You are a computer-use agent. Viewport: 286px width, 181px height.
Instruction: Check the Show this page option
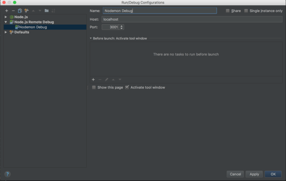pos(94,88)
